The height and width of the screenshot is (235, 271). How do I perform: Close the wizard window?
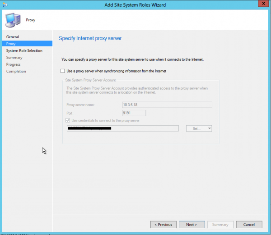(263, 4)
